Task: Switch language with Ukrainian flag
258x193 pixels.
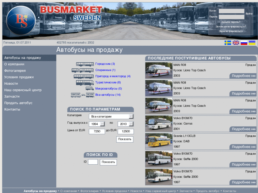Action: pyautogui.click(x=252, y=43)
